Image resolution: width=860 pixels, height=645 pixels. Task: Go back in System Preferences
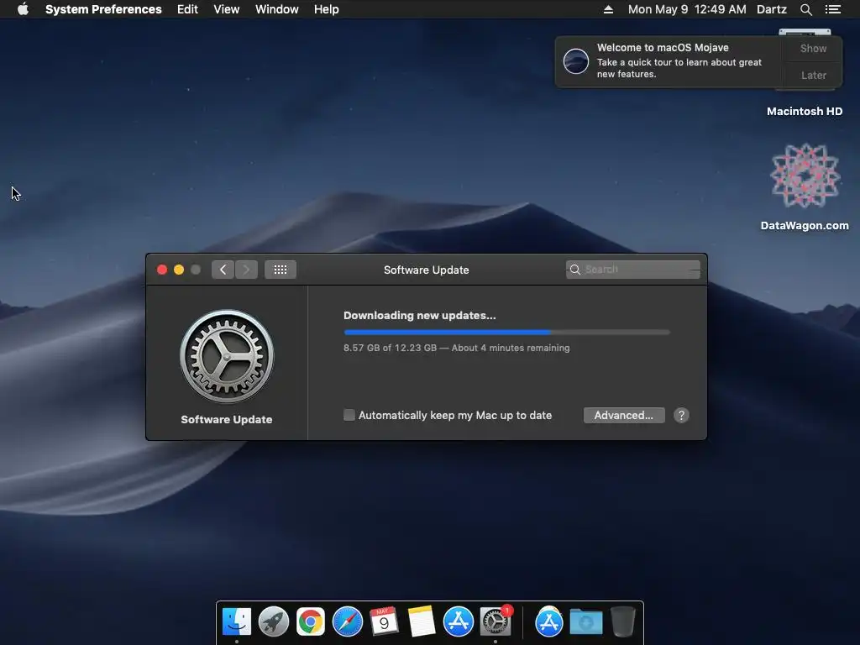pos(223,270)
